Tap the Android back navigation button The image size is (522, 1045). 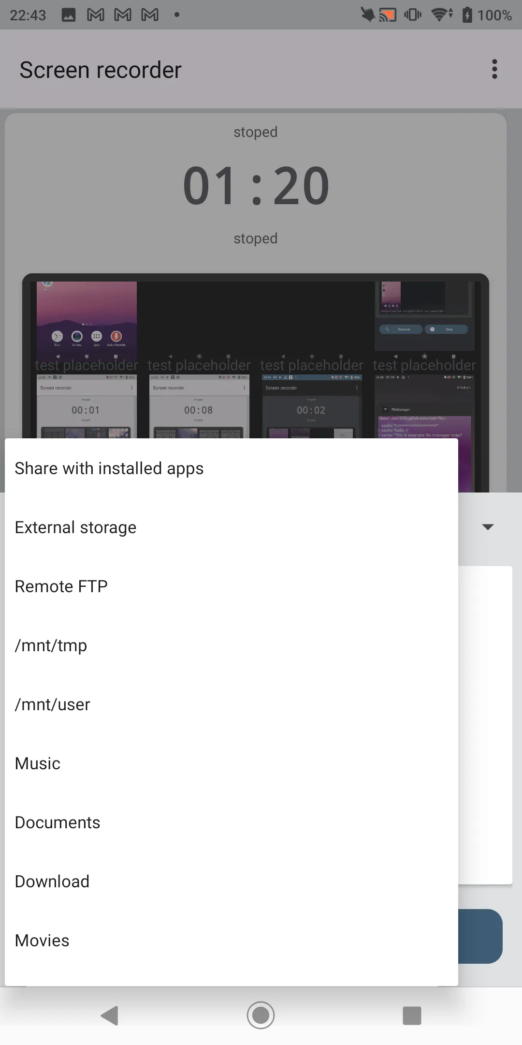(x=110, y=1015)
